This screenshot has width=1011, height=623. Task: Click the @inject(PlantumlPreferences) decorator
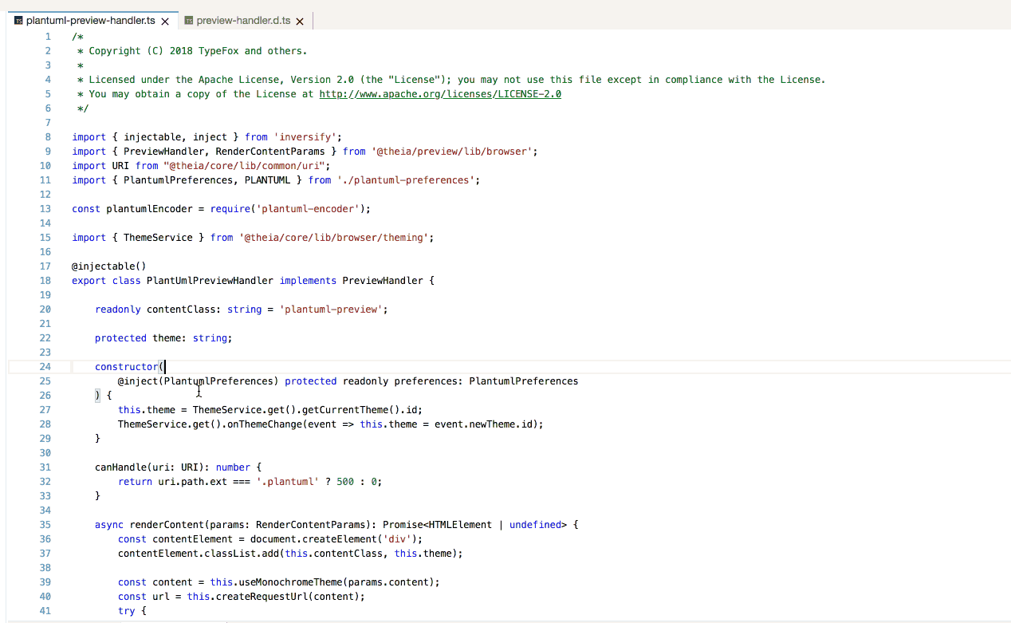pos(198,381)
